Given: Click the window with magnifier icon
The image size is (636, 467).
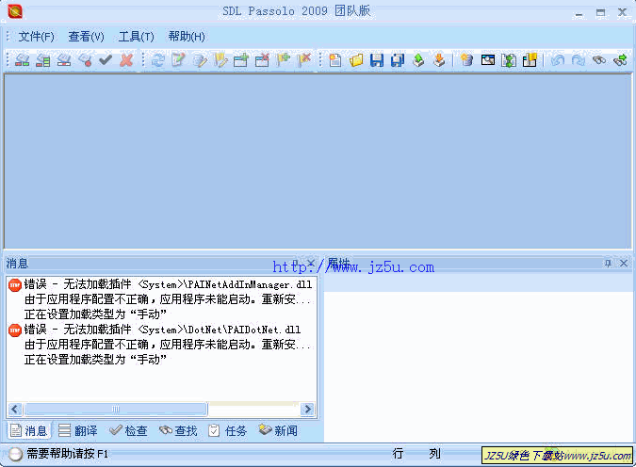Looking at the screenshot, I should point(488,60).
